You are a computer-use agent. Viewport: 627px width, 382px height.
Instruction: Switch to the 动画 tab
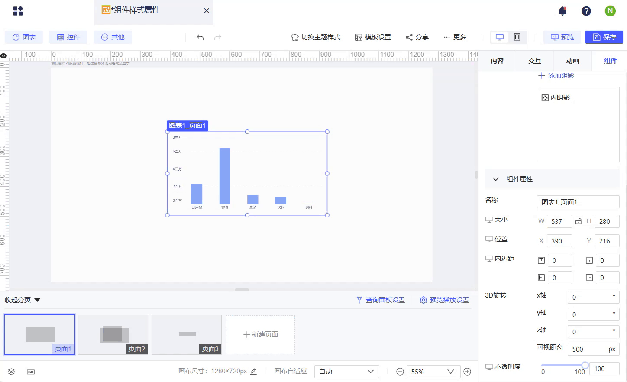(572, 61)
